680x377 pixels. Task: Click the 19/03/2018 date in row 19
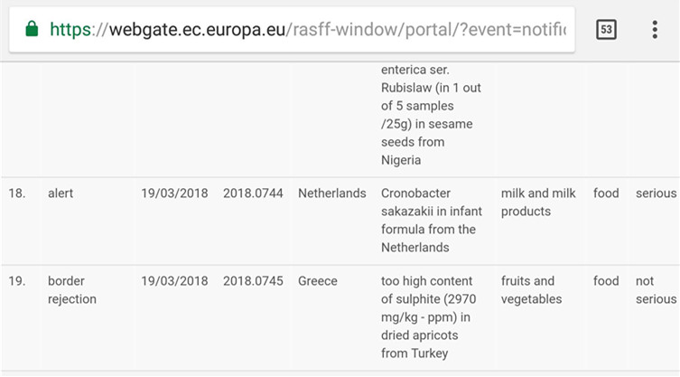[174, 281]
